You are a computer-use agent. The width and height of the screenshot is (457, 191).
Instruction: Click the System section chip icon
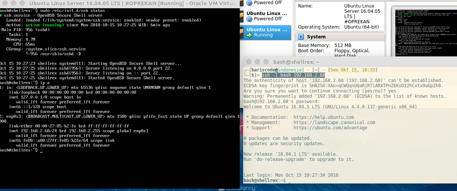[301, 37]
